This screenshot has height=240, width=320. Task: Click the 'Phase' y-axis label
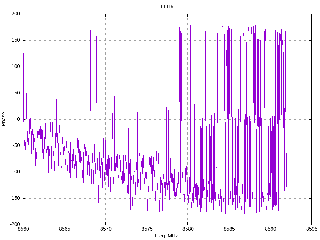pyautogui.click(x=4, y=119)
